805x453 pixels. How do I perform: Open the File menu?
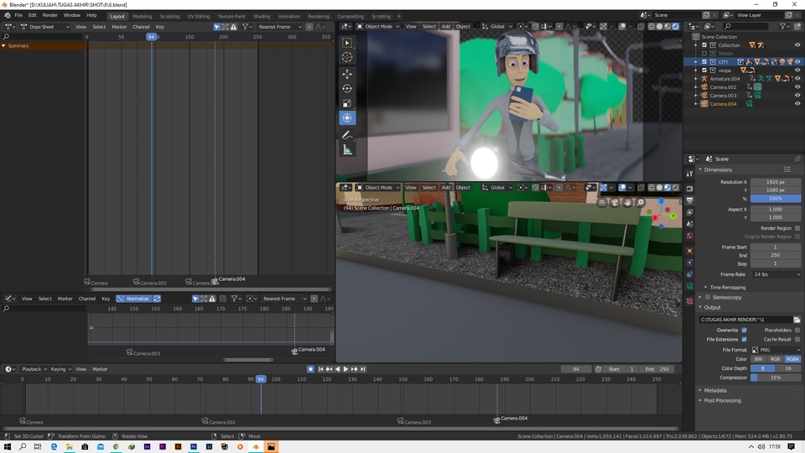[x=18, y=15]
